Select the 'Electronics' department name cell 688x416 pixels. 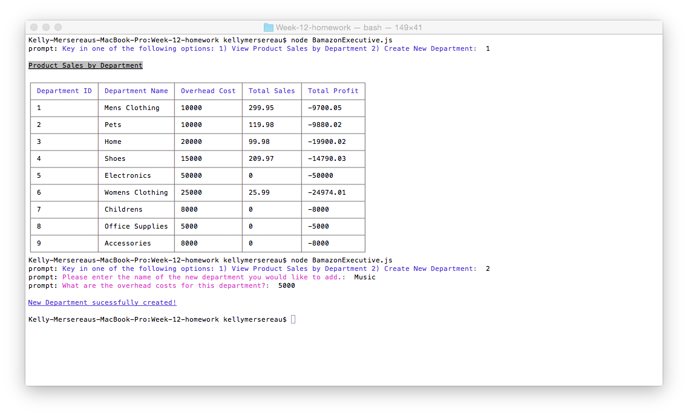pyautogui.click(x=128, y=175)
